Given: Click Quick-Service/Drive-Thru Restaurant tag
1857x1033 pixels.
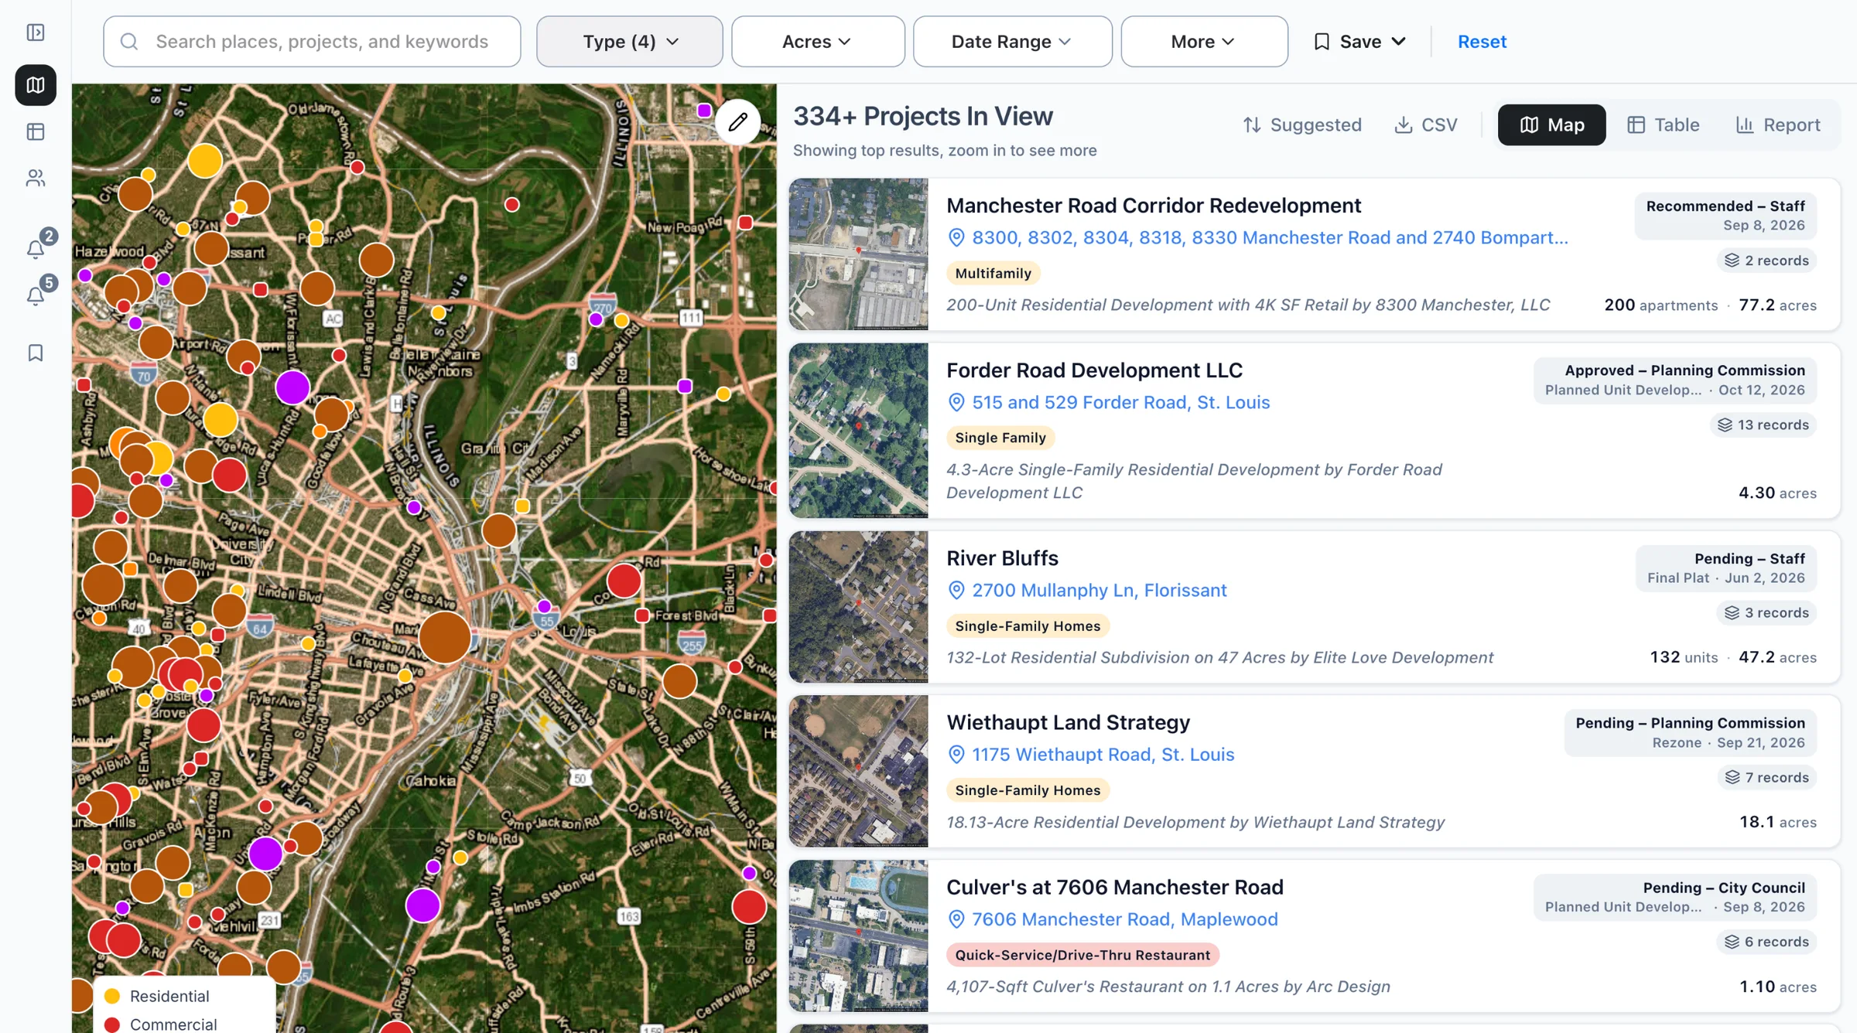Looking at the screenshot, I should click(x=1082, y=955).
